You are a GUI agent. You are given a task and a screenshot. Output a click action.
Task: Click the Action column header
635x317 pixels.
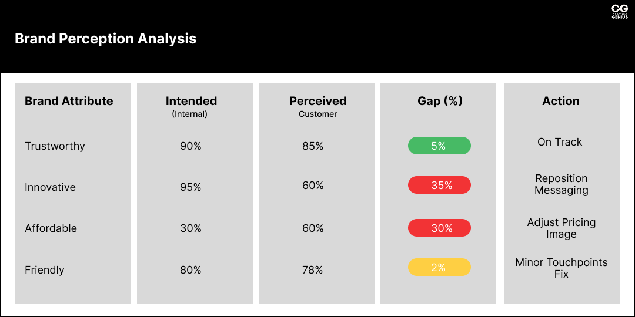coord(561,101)
